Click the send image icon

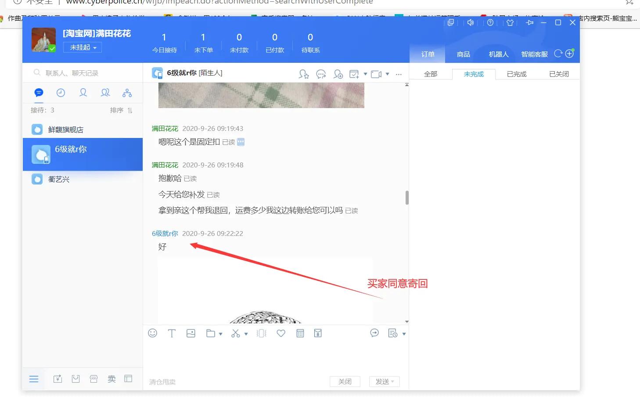coord(191,333)
